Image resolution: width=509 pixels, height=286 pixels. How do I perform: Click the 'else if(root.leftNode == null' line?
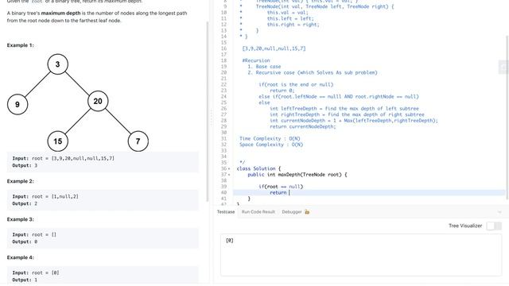(x=339, y=97)
